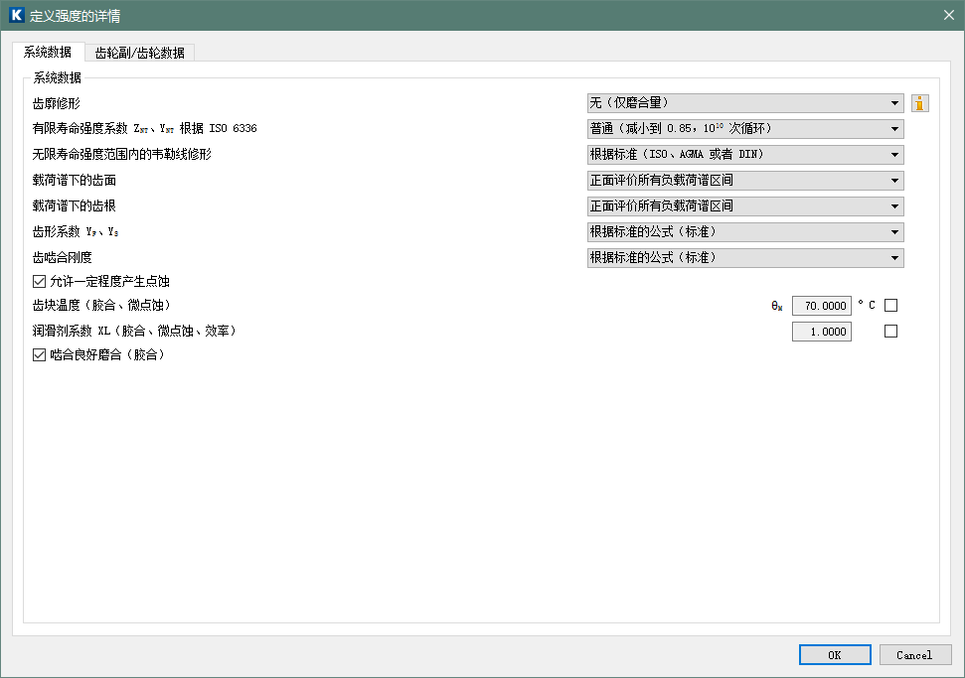
Task: Click the 齿啮合刚度 label
Action: [x=63, y=257]
